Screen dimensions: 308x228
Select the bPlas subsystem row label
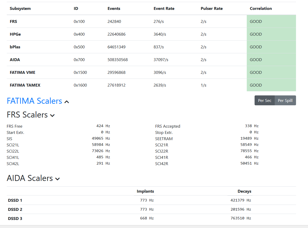click(15, 47)
